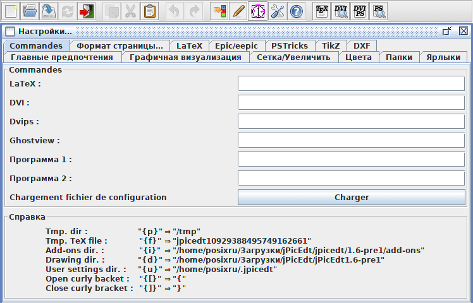Screen dimensions: 473x303
Task: Click the exit door icon
Action: click(x=86, y=11)
